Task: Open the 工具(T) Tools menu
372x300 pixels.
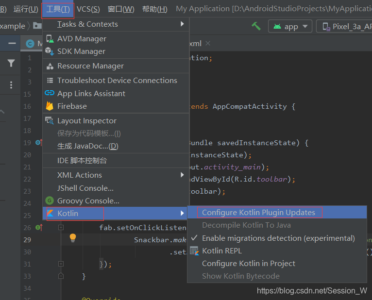Action: pyautogui.click(x=58, y=9)
